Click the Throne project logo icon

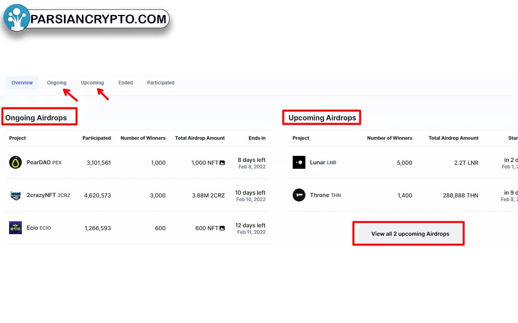299,195
